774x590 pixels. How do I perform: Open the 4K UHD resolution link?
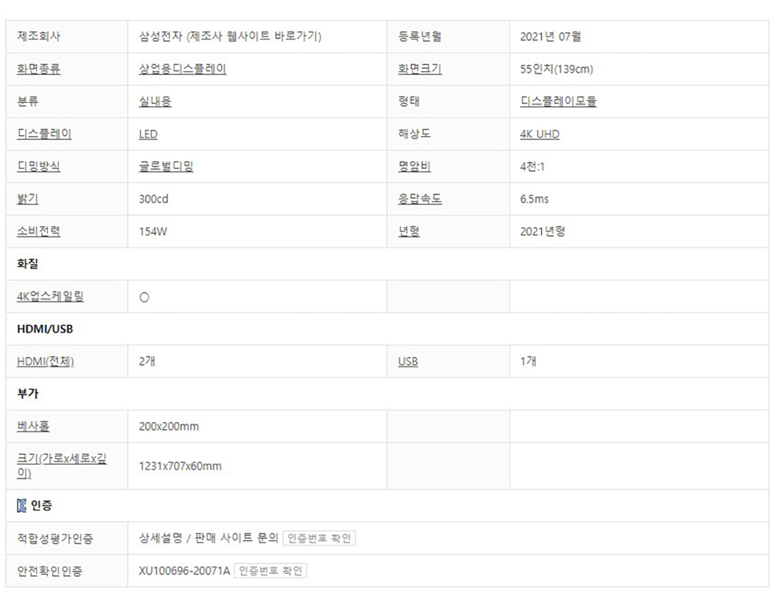tap(539, 135)
